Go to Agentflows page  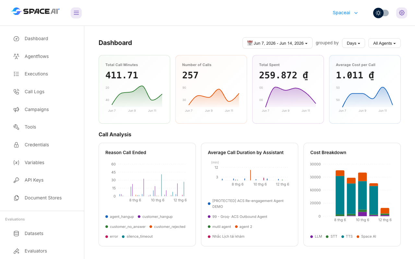(42, 56)
